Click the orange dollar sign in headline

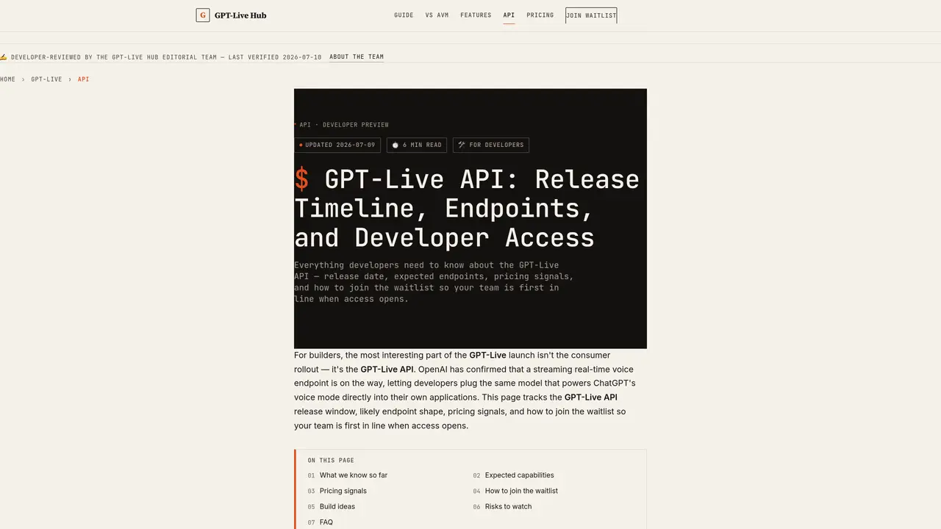[x=301, y=179]
